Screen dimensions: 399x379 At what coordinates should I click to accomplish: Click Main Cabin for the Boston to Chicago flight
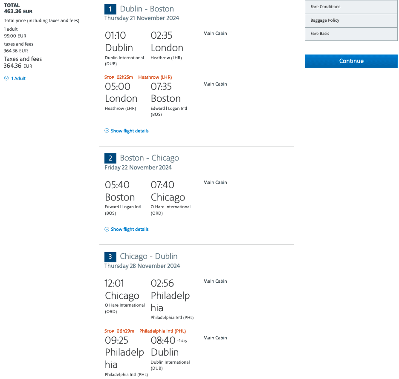point(215,182)
